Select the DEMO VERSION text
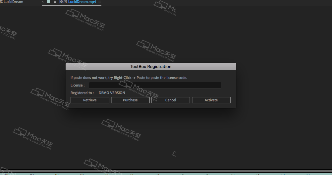The height and width of the screenshot is (175, 332). point(112,93)
